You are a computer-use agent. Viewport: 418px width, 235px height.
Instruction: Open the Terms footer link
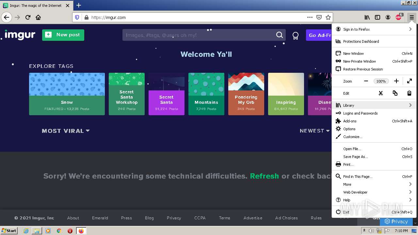tap(225, 218)
